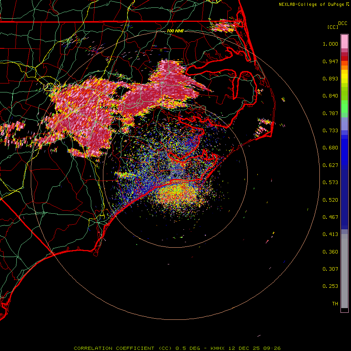Screen dimensions: 351x351
Task: Click the 0.520 color scale value
Action: pyautogui.click(x=330, y=200)
